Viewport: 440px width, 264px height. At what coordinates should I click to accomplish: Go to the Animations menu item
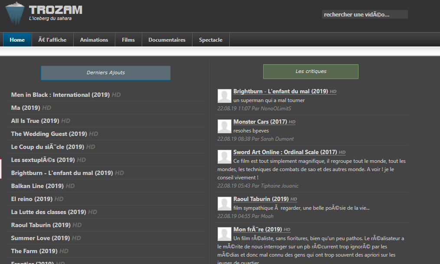[x=94, y=40]
